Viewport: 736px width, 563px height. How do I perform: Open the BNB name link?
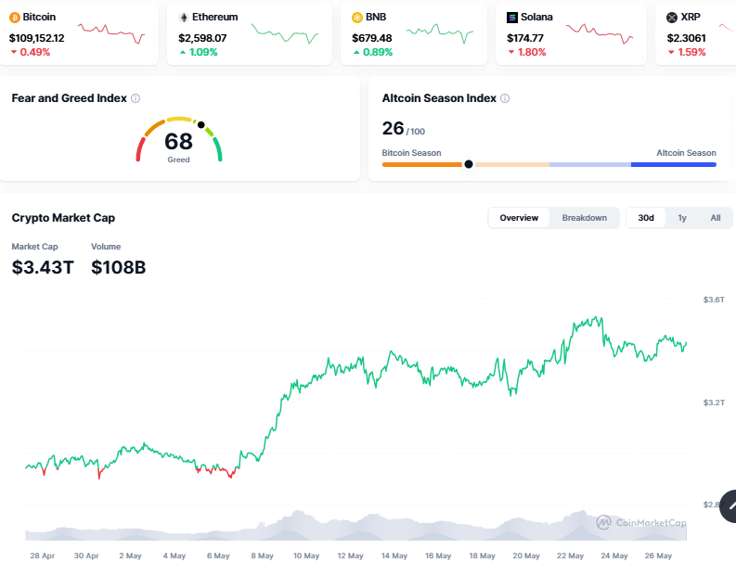(376, 17)
